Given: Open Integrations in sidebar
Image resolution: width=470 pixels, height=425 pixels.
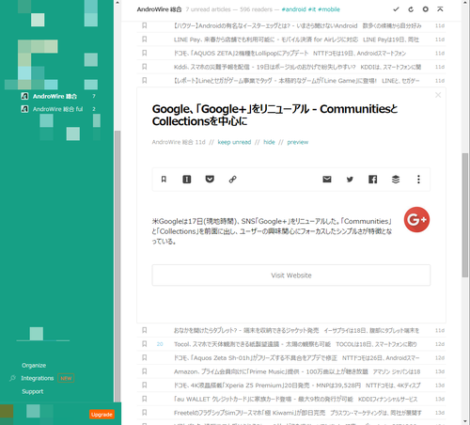Looking at the screenshot, I should 38,378.
